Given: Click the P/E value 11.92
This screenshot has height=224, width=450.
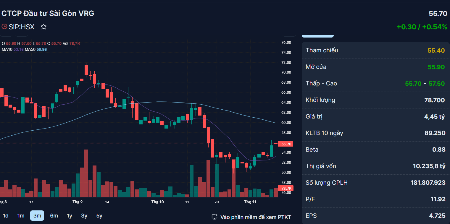Looking at the screenshot, I should 438,199.
